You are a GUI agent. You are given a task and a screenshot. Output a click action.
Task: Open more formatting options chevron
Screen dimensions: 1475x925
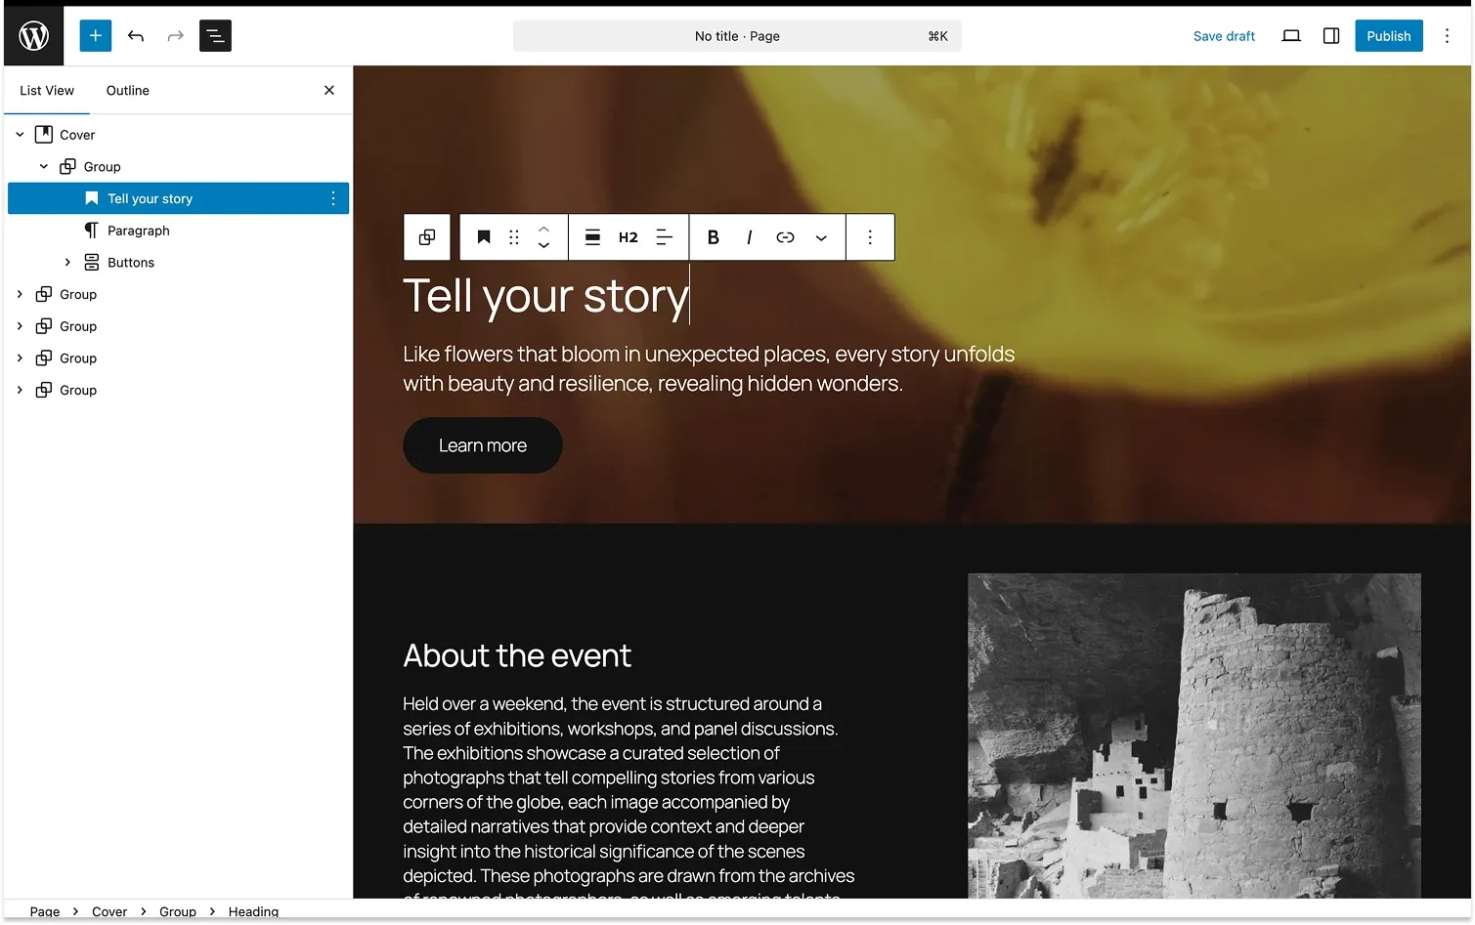821,236
